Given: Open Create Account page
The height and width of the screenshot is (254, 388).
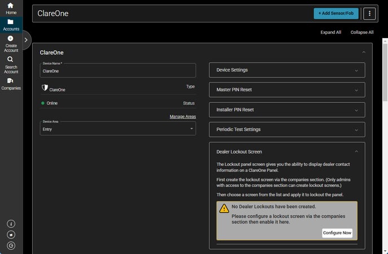Looking at the screenshot, I should click(x=11, y=44).
